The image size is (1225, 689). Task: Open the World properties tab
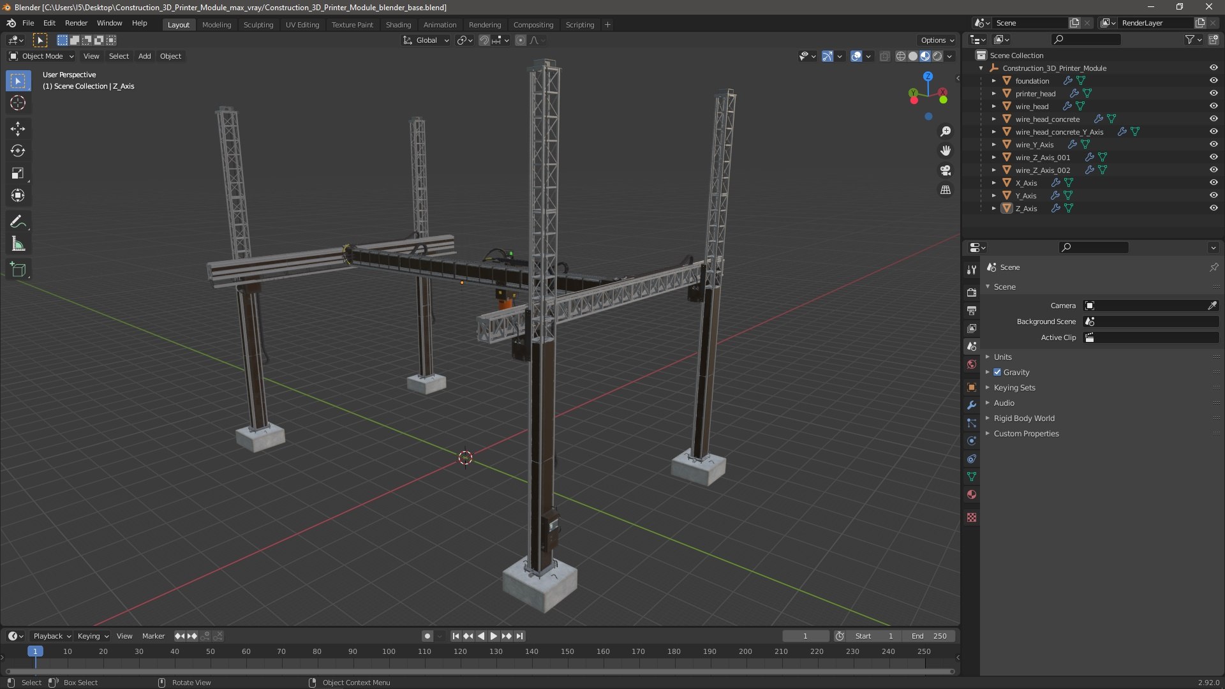click(972, 364)
